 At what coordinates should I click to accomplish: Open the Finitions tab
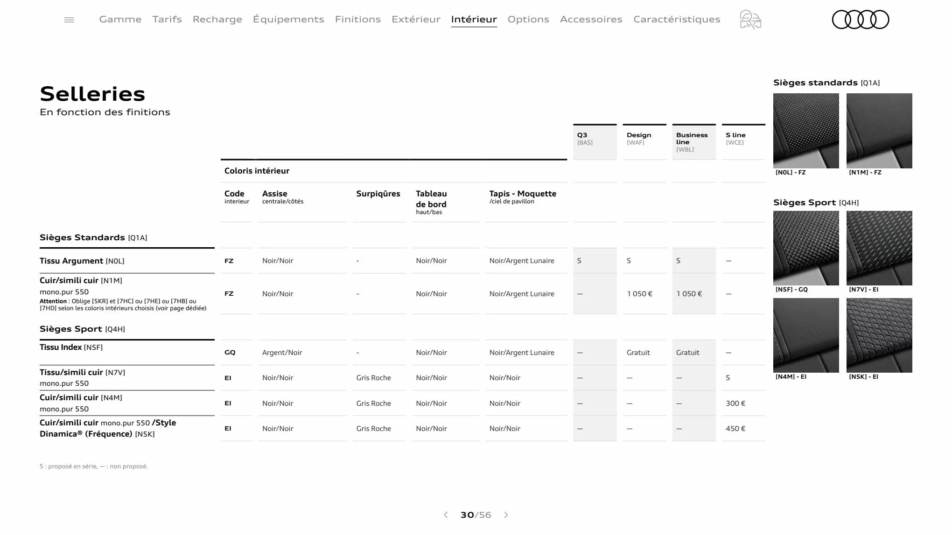pyautogui.click(x=358, y=19)
